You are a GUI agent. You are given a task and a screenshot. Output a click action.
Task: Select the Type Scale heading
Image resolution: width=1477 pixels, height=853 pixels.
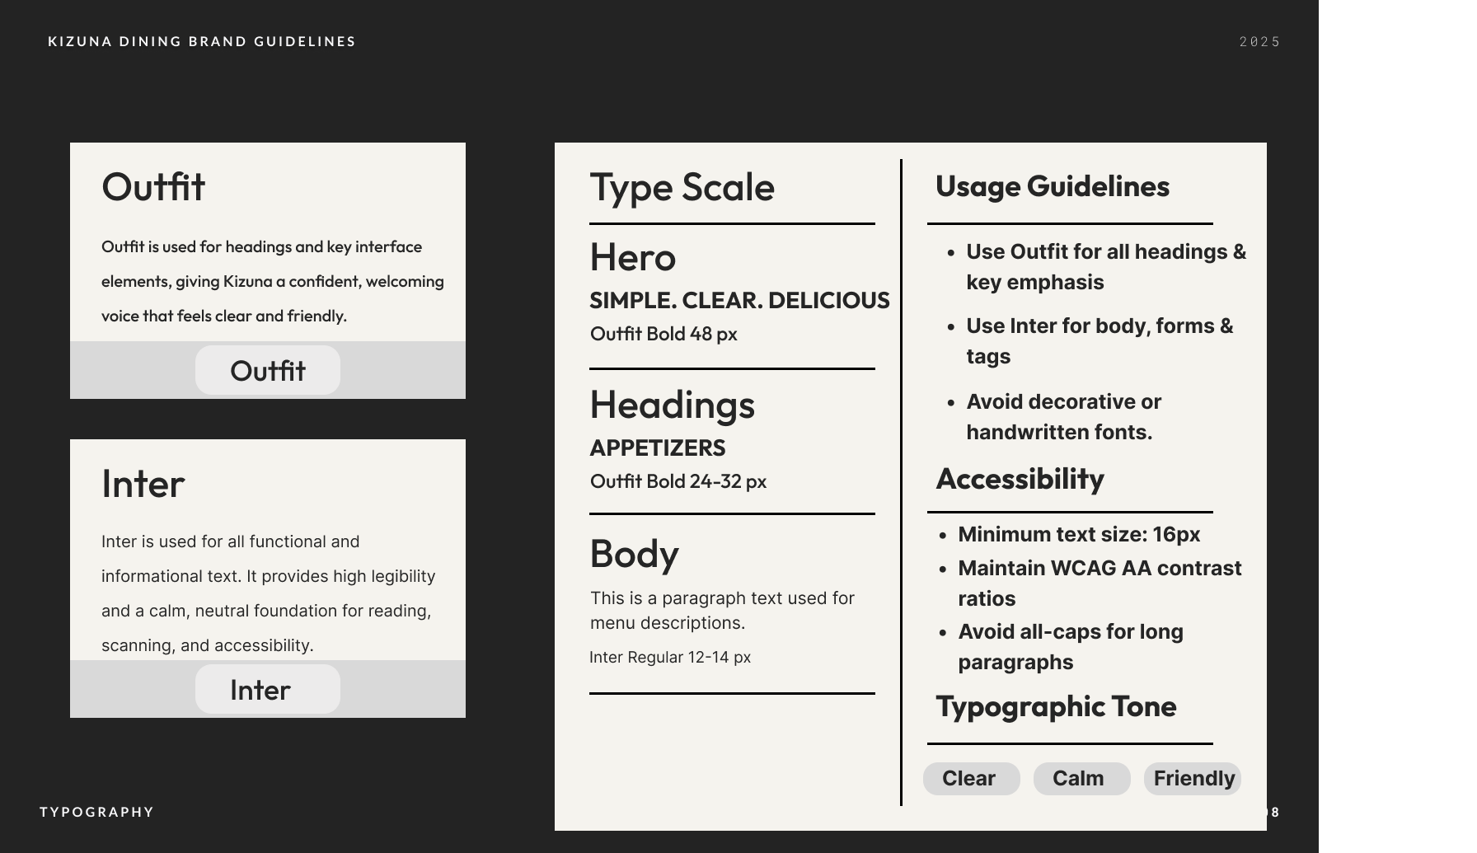(x=682, y=188)
